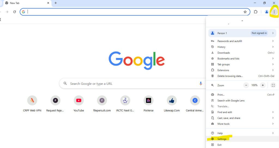This screenshot has height=148, width=279.
Task: Enter fullscreen mode using zoom row icon
Action: (x=273, y=85)
